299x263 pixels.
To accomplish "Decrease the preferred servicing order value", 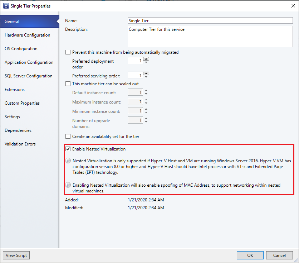I will (146, 77).
